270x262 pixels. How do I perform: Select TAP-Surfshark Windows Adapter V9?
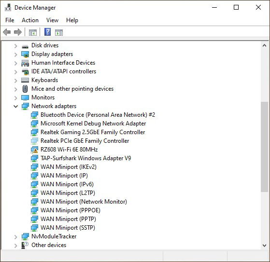point(86,158)
